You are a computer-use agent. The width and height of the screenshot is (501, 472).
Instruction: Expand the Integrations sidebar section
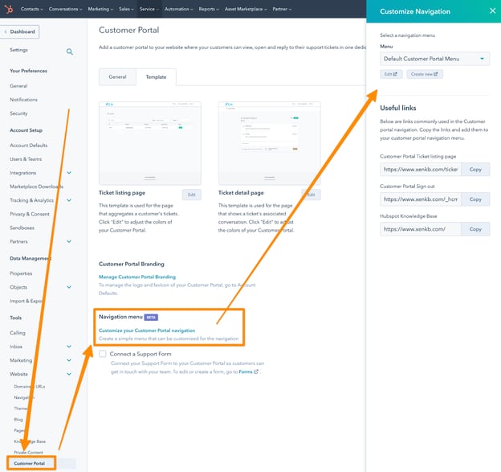tap(69, 173)
